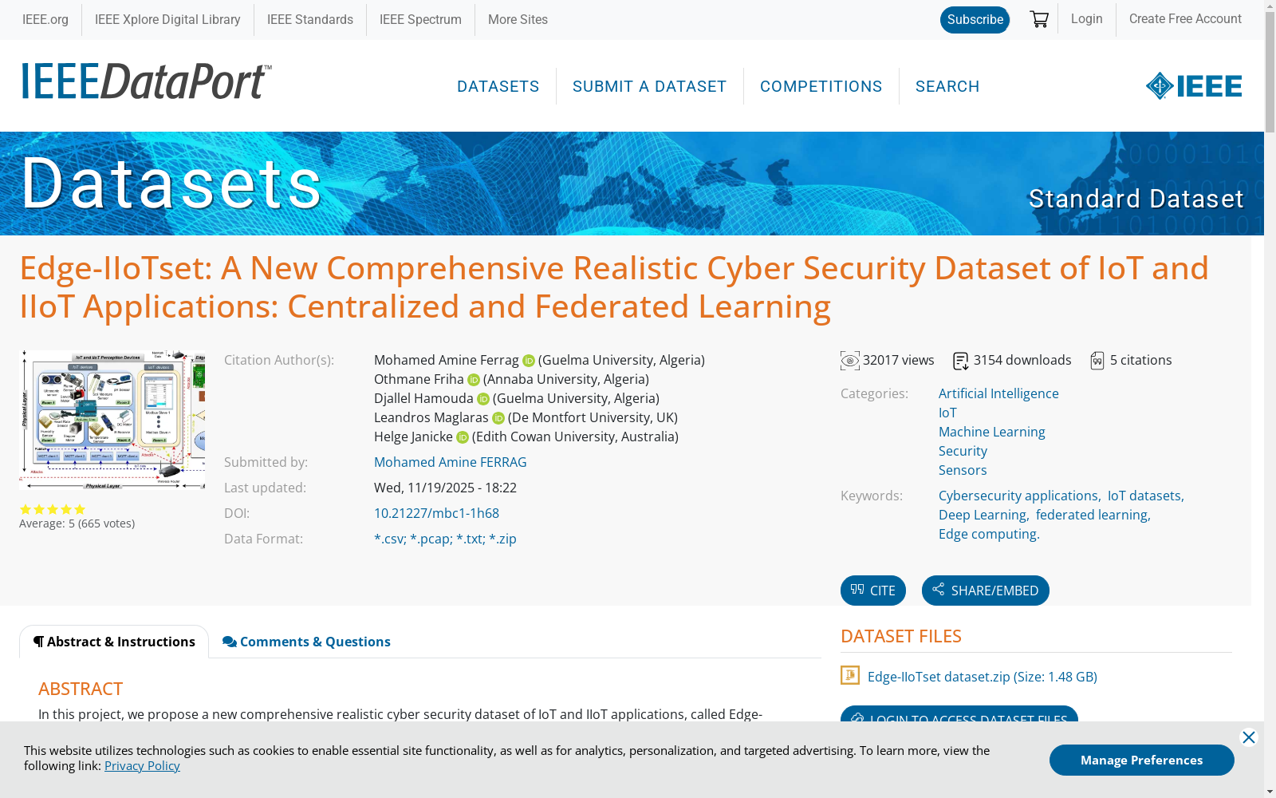Rate dataset with the first star
The image size is (1276, 798).
[26, 509]
